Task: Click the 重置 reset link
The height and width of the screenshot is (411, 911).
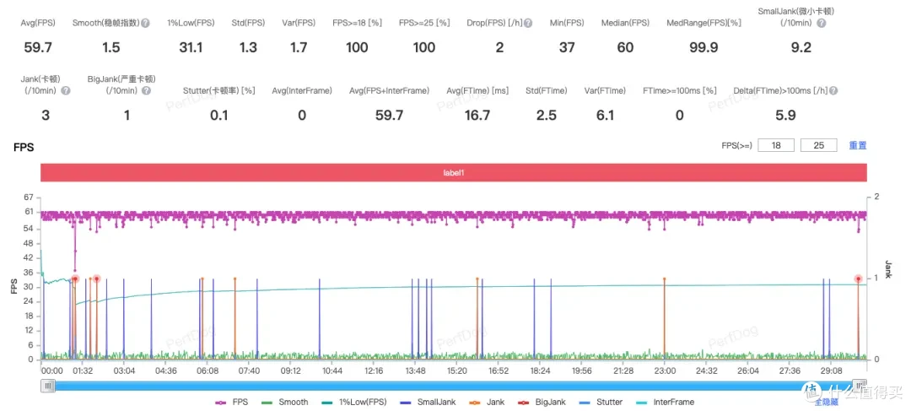Action: (857, 145)
